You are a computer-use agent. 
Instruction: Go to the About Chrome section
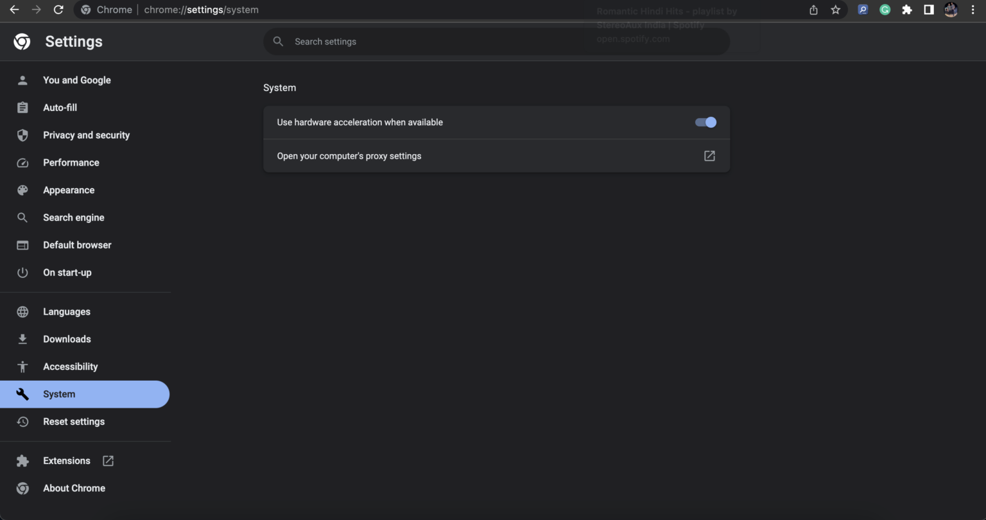point(74,488)
